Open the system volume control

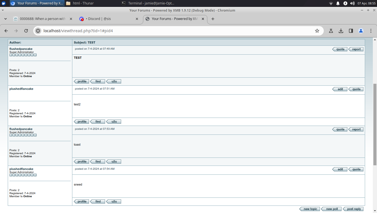[x=352, y=3]
